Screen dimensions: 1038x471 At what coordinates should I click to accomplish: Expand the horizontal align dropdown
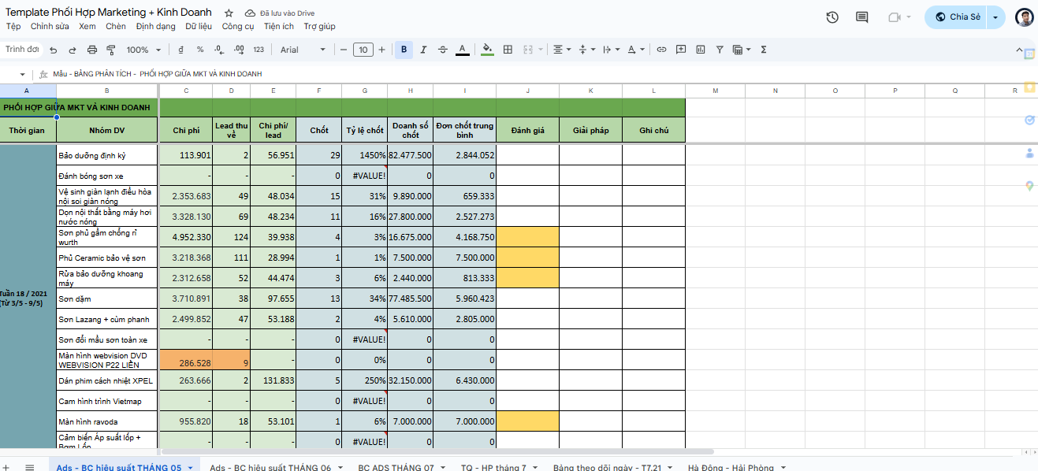point(562,50)
